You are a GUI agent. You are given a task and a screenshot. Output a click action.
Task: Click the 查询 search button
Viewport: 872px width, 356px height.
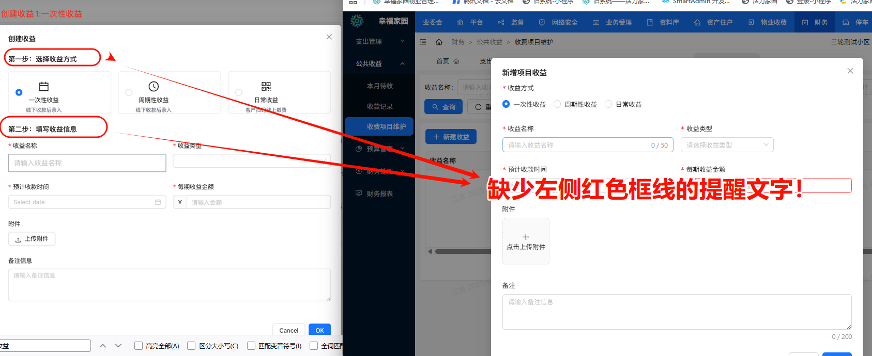[443, 107]
